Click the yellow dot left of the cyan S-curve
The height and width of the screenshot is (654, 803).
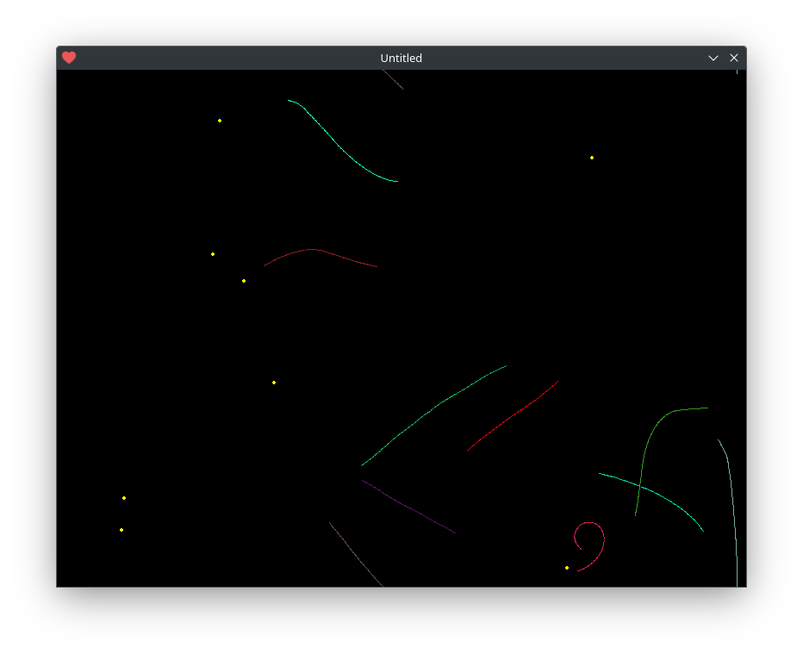pos(220,121)
